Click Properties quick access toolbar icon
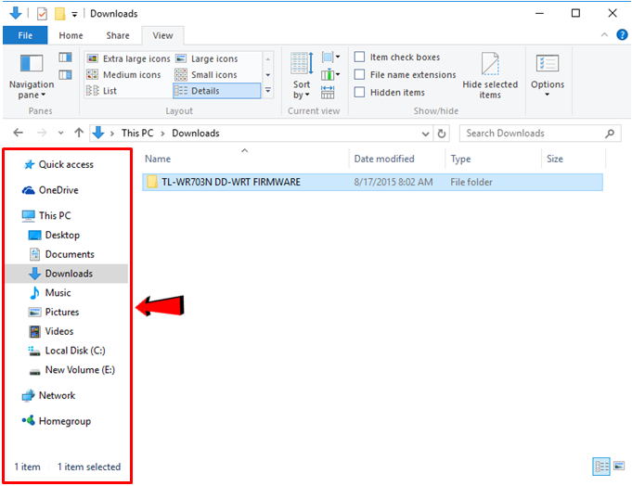Image resolution: width=632 pixels, height=486 pixels. click(x=42, y=14)
